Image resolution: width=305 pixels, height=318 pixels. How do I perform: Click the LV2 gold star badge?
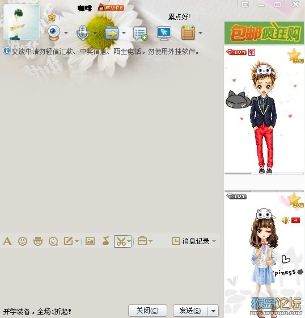click(x=295, y=200)
